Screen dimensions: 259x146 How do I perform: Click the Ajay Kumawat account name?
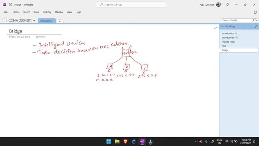point(207,5)
